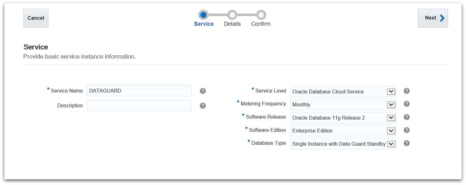Click the Service Name input field

click(139, 91)
